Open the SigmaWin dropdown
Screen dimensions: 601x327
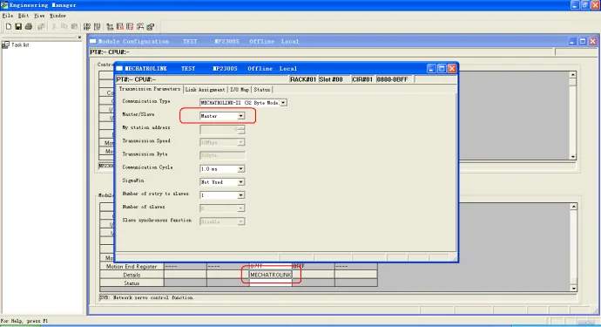[240, 182]
